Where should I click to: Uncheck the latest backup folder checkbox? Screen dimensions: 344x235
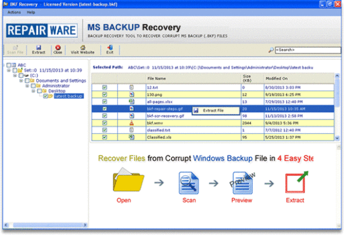point(46,96)
